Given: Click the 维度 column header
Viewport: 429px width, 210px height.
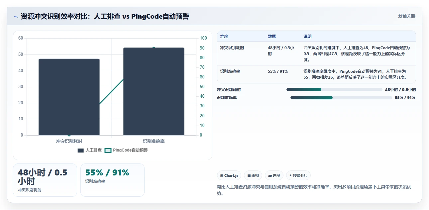Looking at the screenshot, I should (224, 37).
